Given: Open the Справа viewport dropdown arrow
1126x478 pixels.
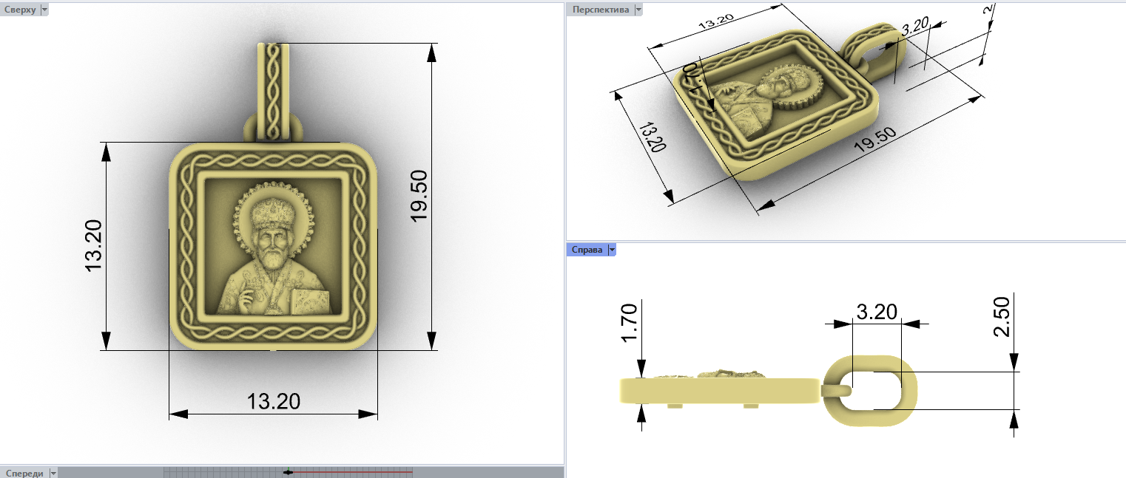Looking at the screenshot, I should click(612, 250).
